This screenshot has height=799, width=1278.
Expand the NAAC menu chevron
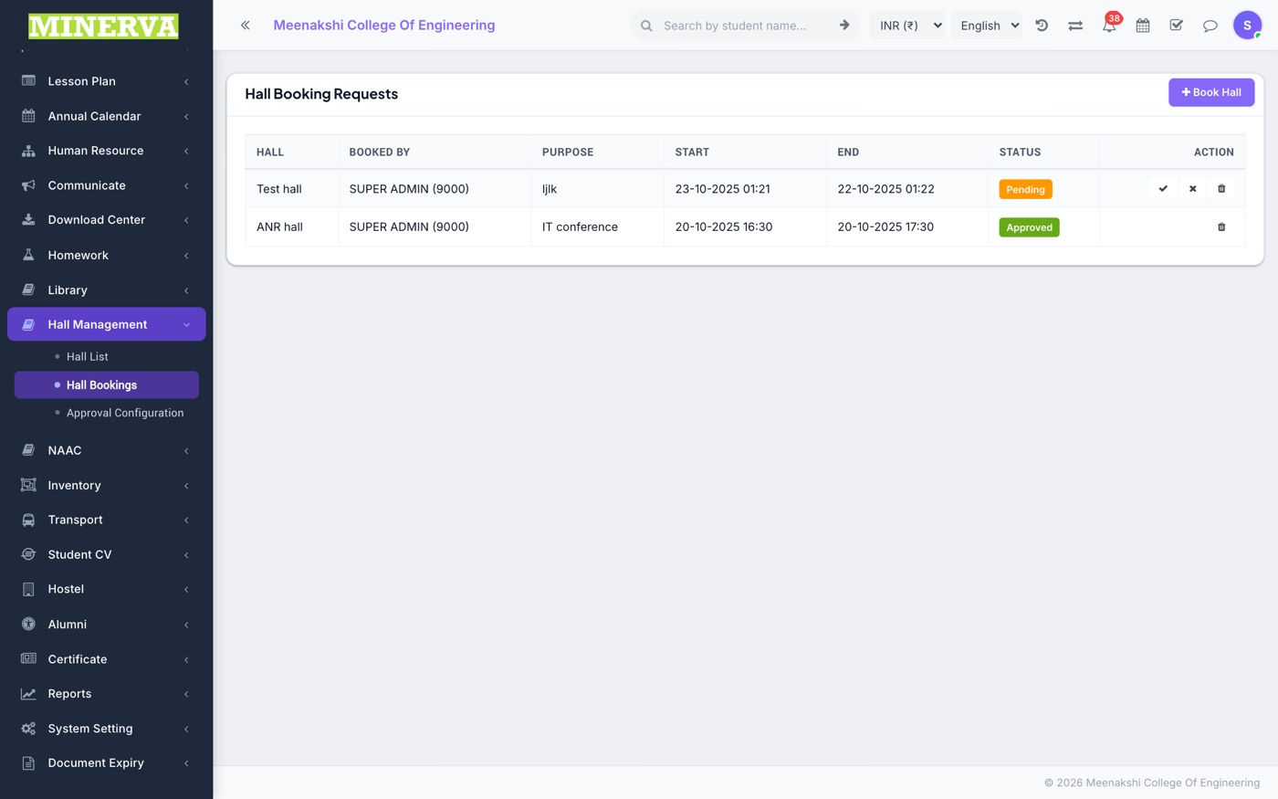pyautogui.click(x=186, y=451)
